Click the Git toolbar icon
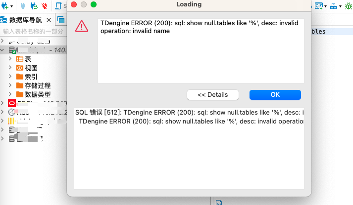Image resolution: width=353 pixels, height=205 pixels. pyautogui.click(x=319, y=6)
